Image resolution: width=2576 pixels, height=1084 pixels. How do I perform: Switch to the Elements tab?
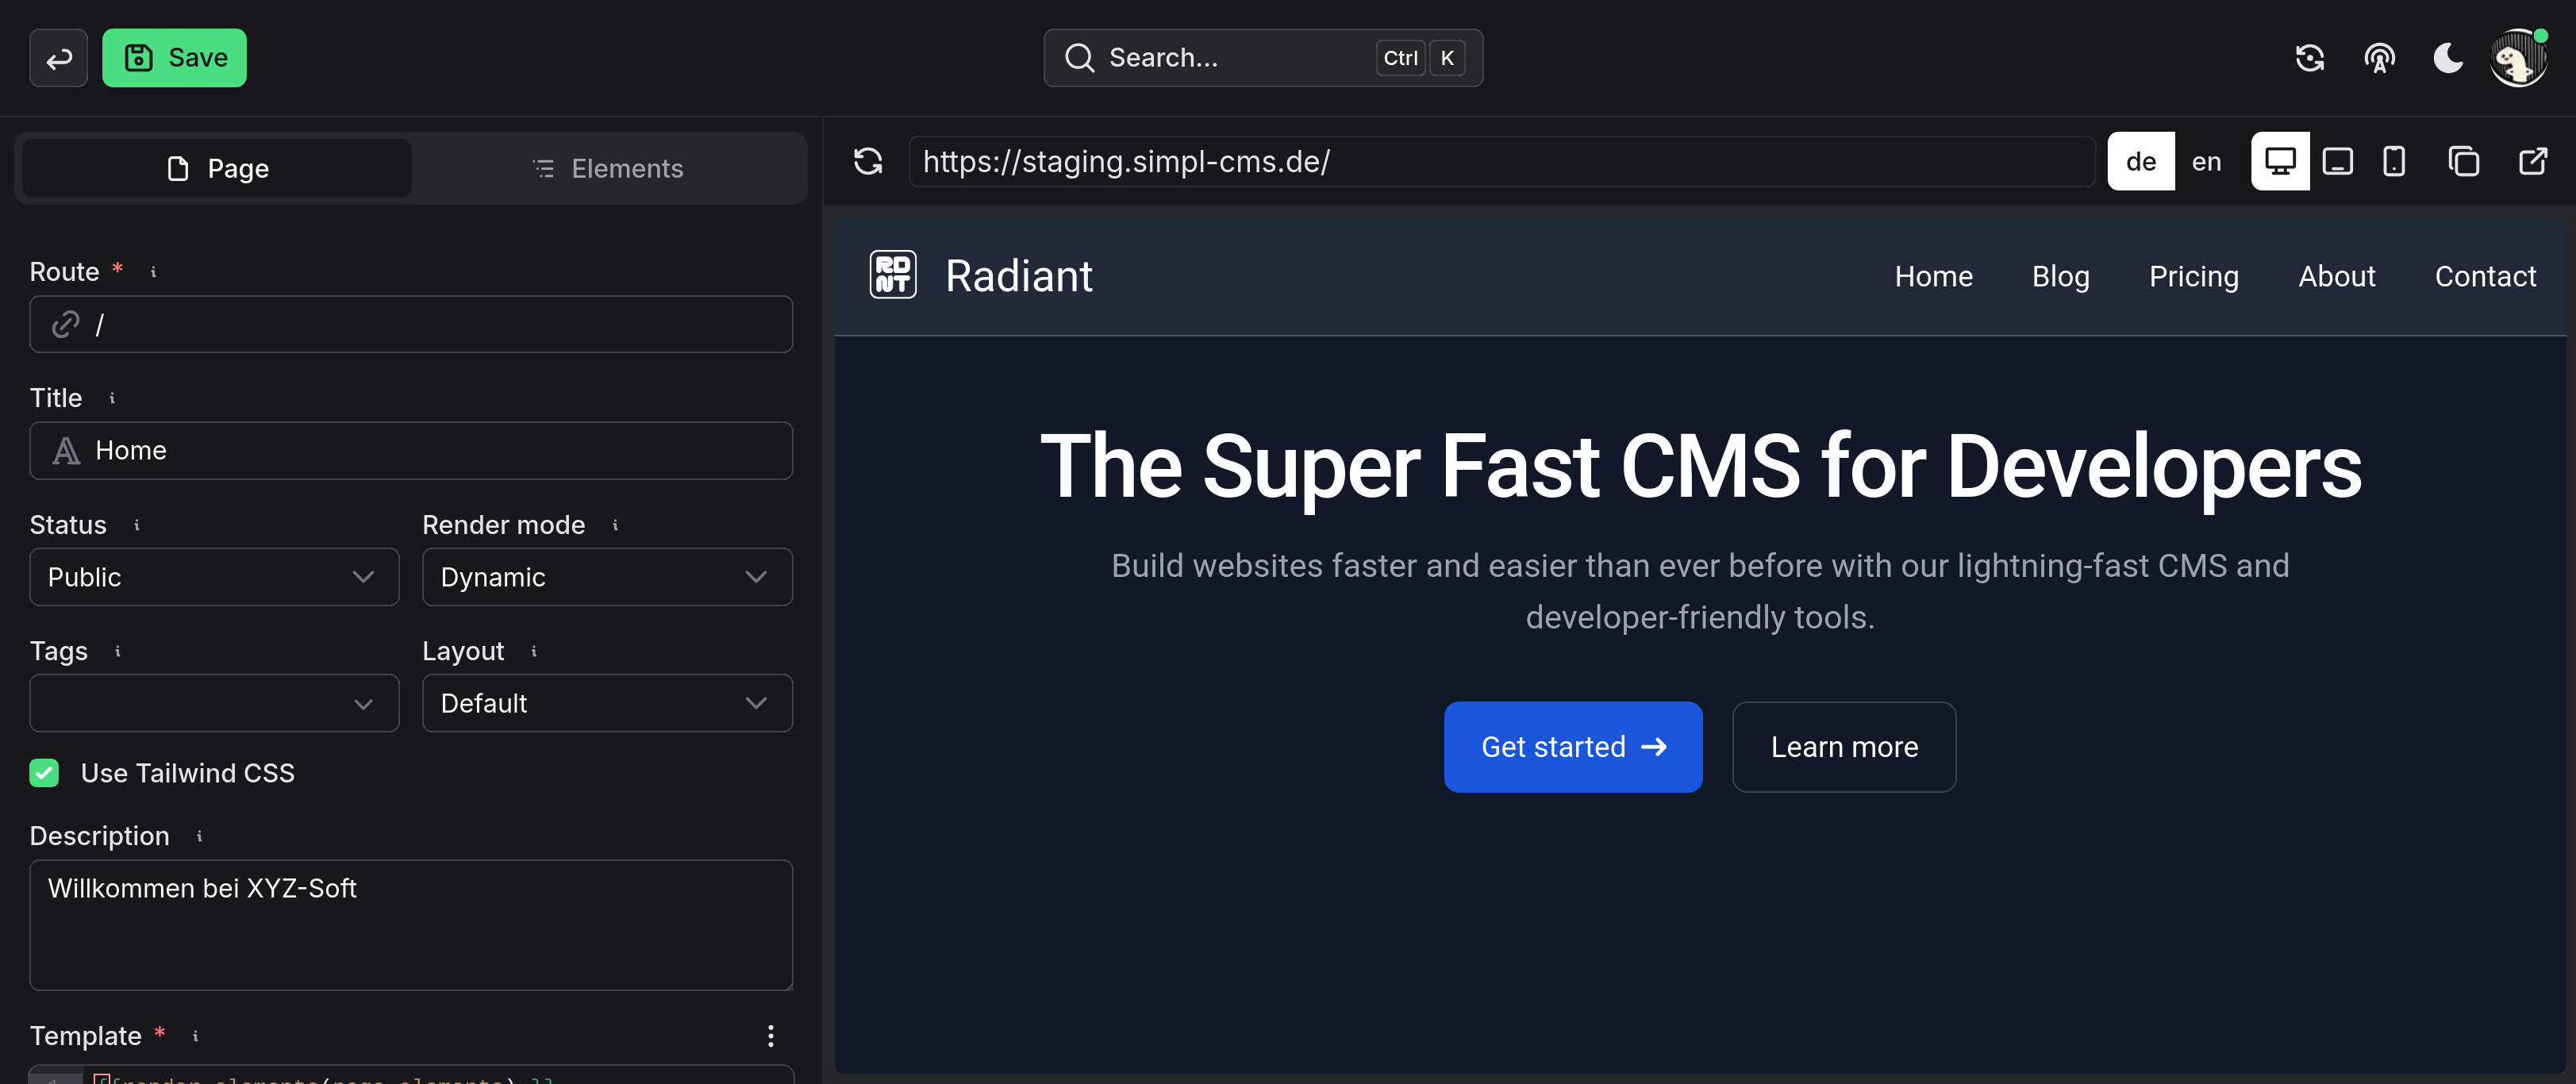click(608, 168)
